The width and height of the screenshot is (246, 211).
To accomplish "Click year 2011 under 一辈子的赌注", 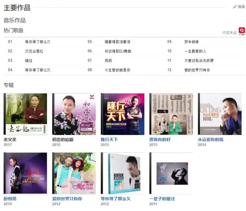I will (153, 204).
